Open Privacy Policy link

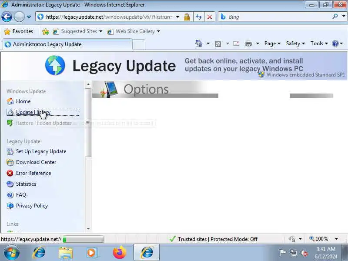click(32, 206)
